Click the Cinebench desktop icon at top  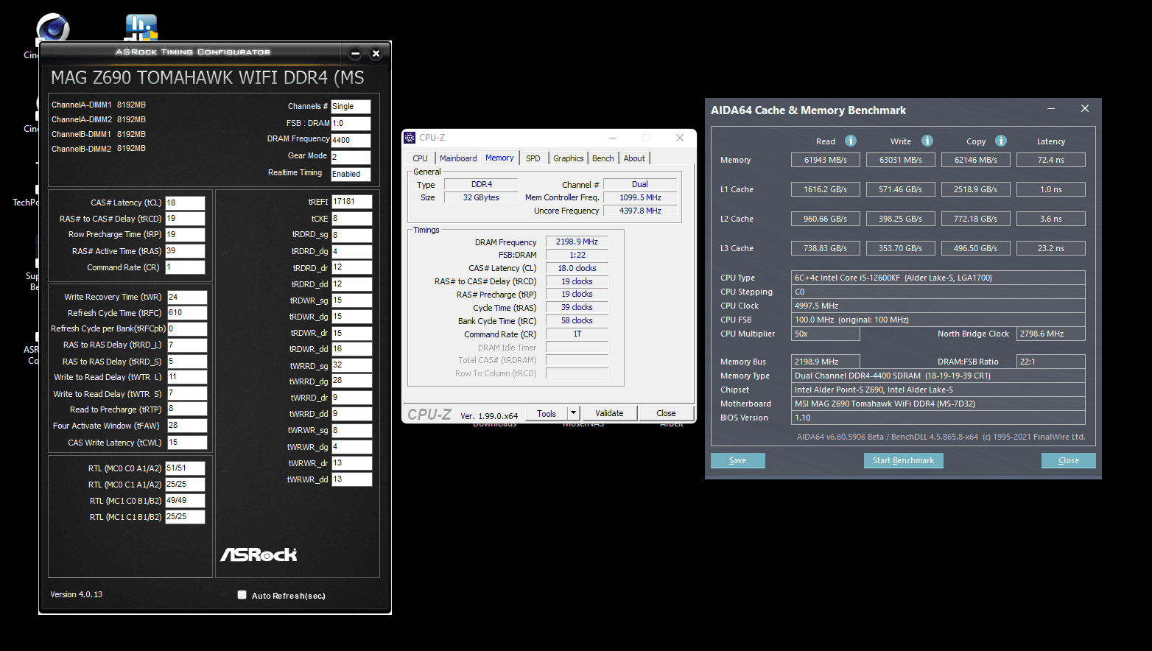tap(52, 28)
